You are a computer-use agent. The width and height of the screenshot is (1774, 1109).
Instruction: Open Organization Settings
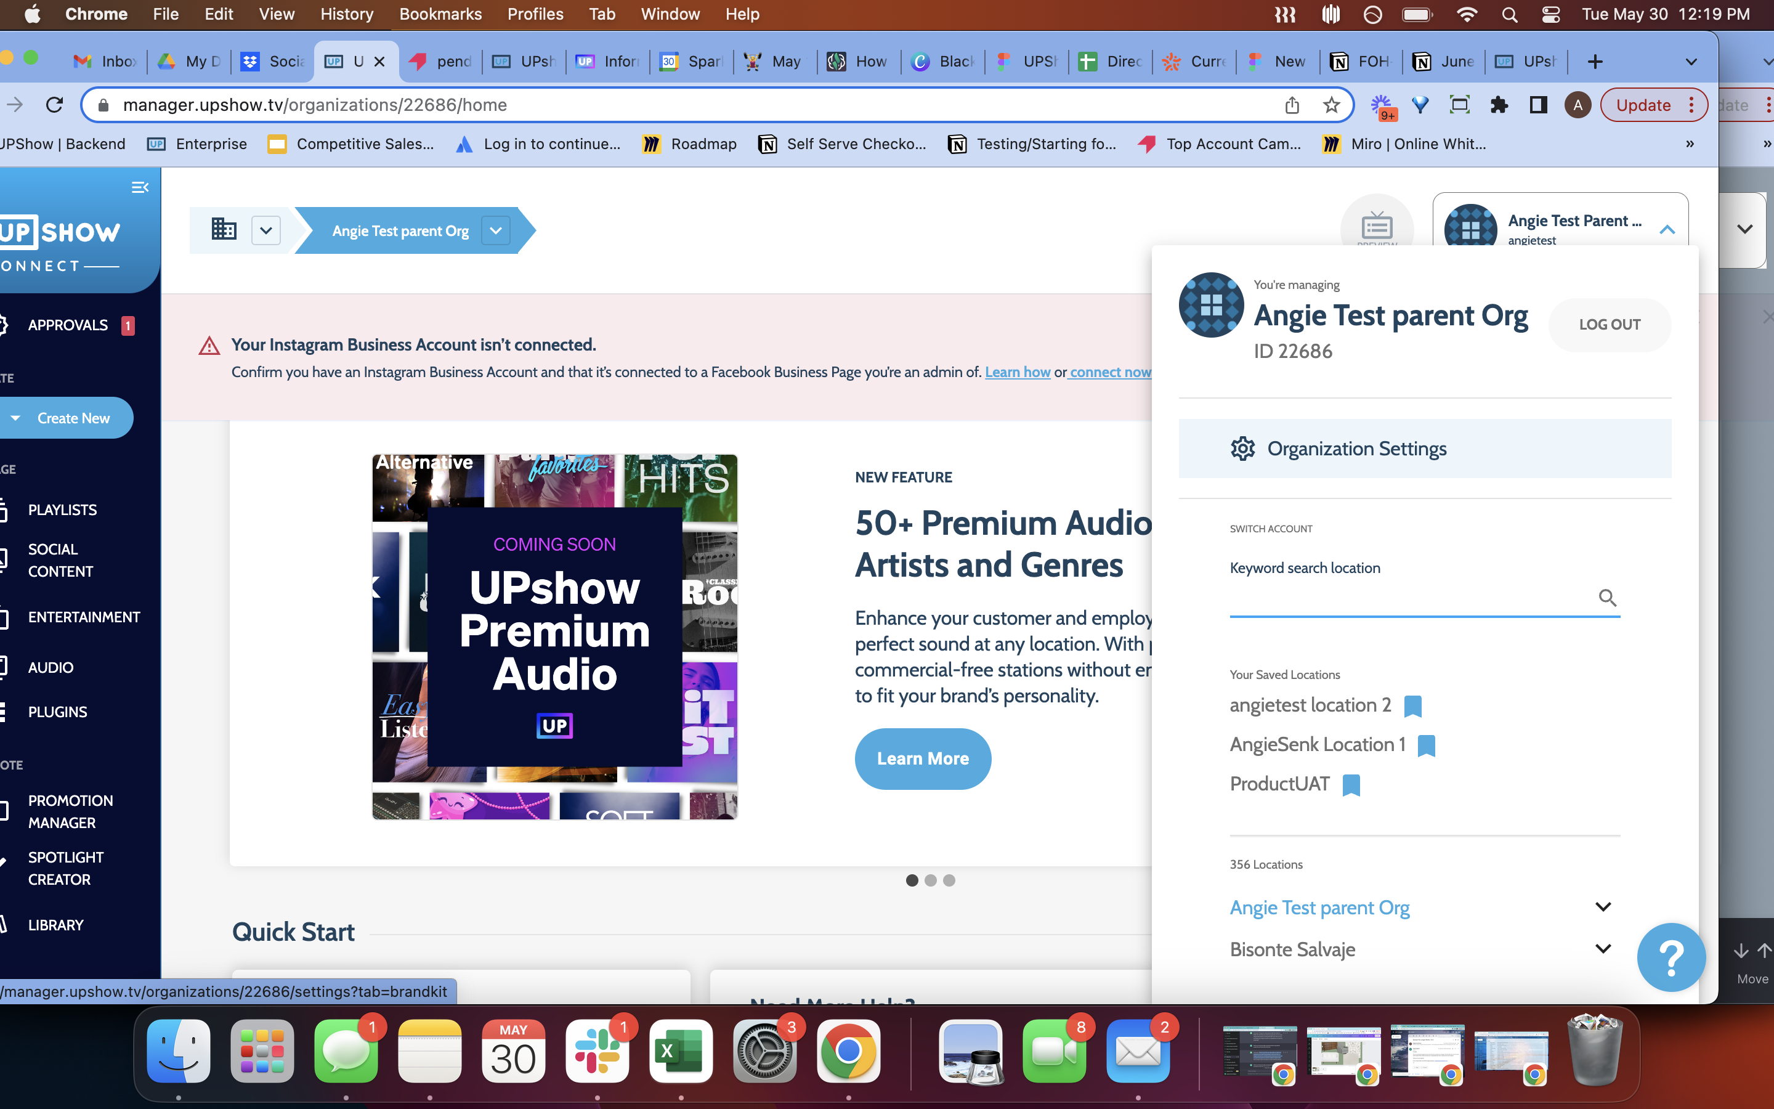coord(1424,448)
